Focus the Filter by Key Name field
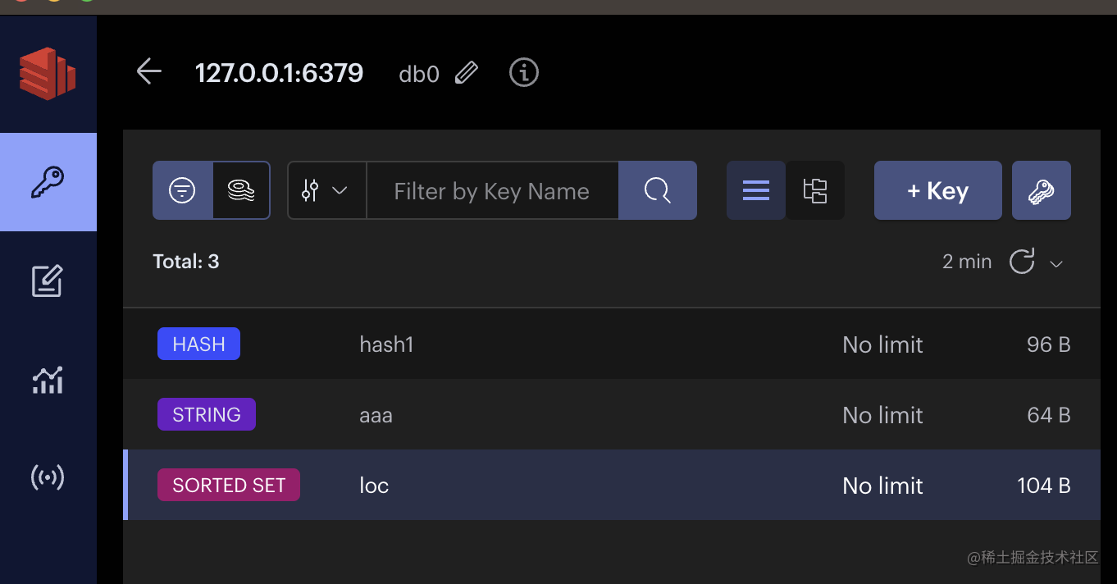 click(x=492, y=190)
